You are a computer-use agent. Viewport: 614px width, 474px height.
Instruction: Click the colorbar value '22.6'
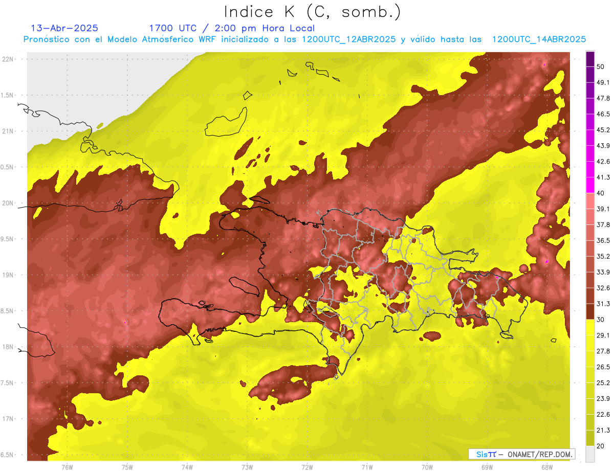[x=603, y=415]
